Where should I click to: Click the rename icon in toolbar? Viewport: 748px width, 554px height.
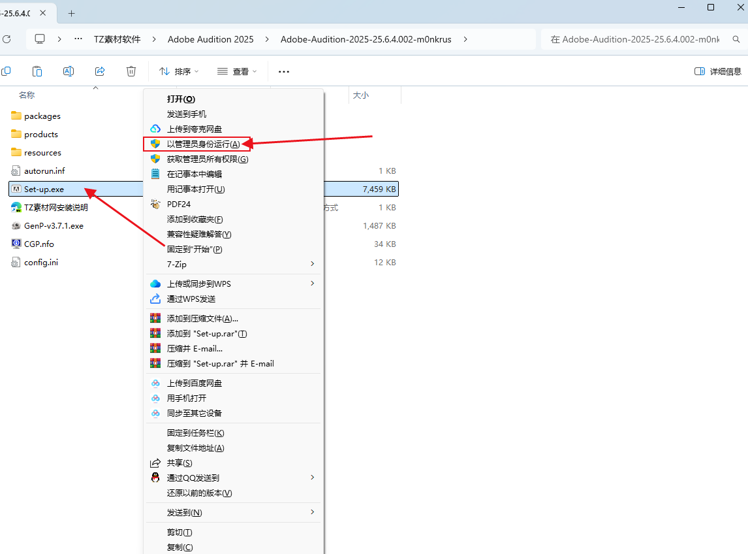pos(69,71)
